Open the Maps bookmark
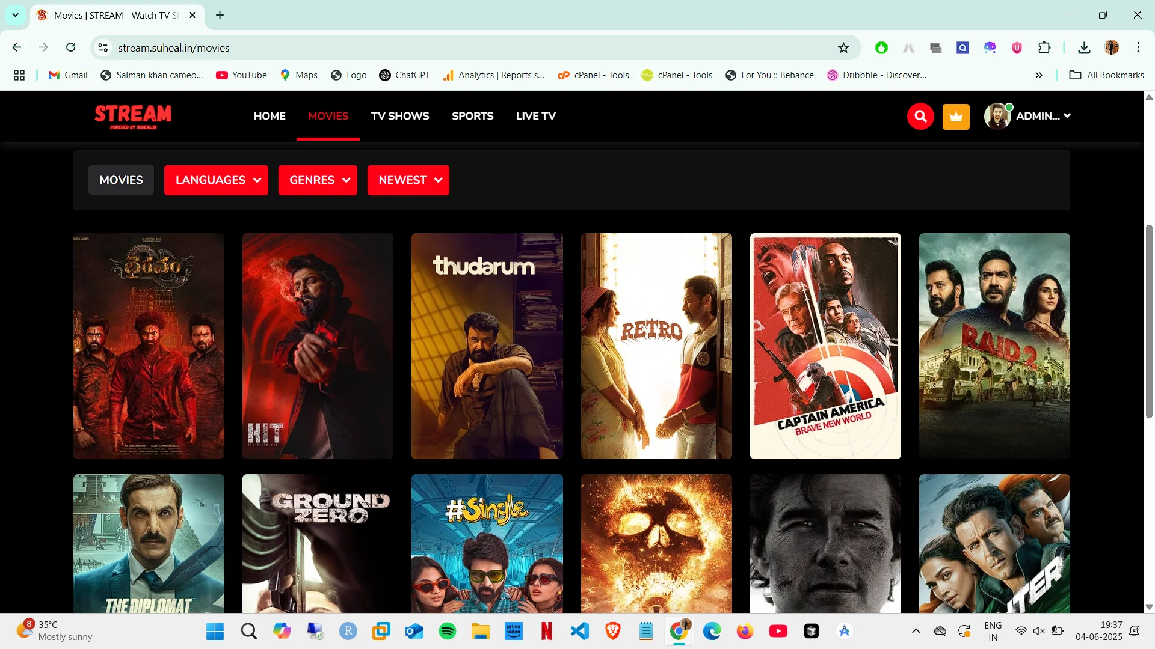Viewport: 1155px width, 649px height. point(298,75)
